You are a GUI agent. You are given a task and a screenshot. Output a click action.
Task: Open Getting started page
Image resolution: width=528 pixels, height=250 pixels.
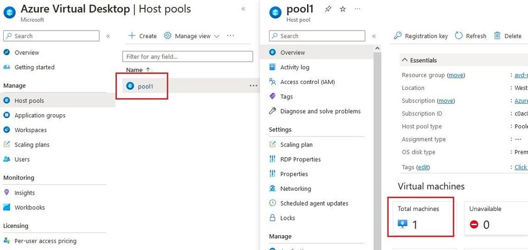(34, 67)
